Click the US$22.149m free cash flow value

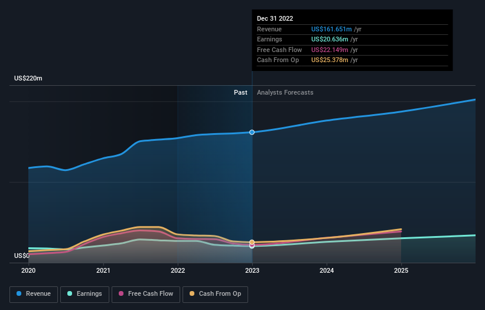tap(330, 50)
